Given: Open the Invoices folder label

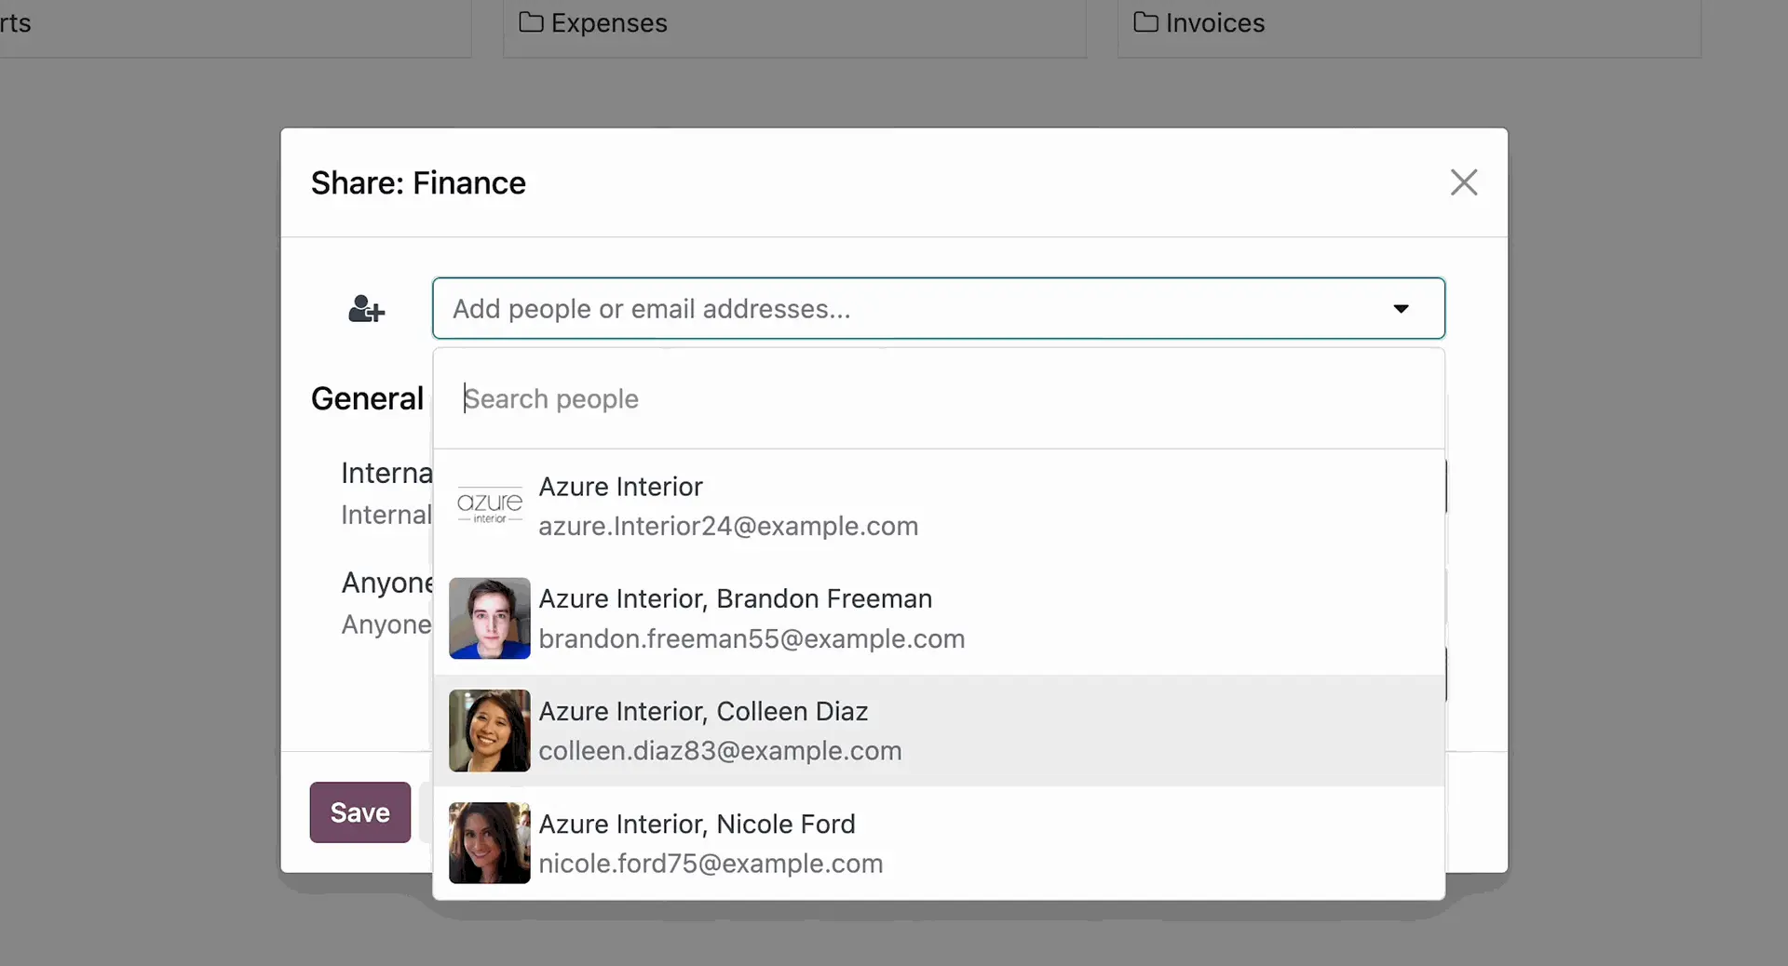Looking at the screenshot, I should (1214, 23).
